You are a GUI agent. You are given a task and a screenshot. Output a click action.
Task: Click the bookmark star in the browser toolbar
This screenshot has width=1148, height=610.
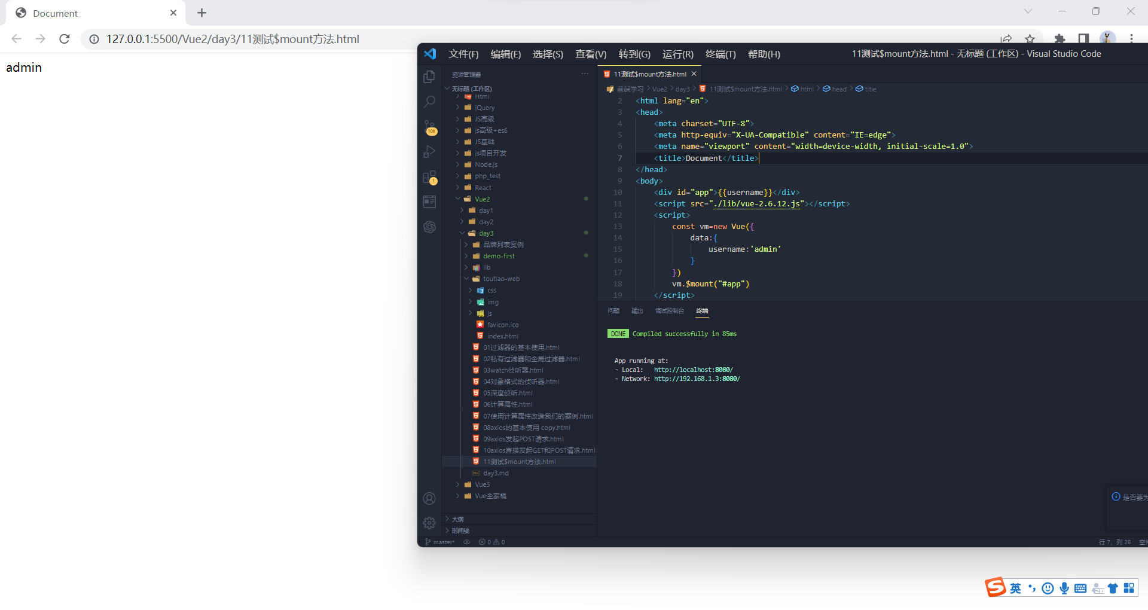coord(1030,39)
